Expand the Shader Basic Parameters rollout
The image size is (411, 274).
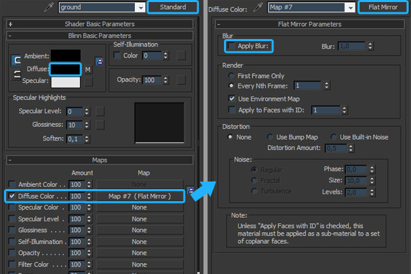tap(99, 24)
